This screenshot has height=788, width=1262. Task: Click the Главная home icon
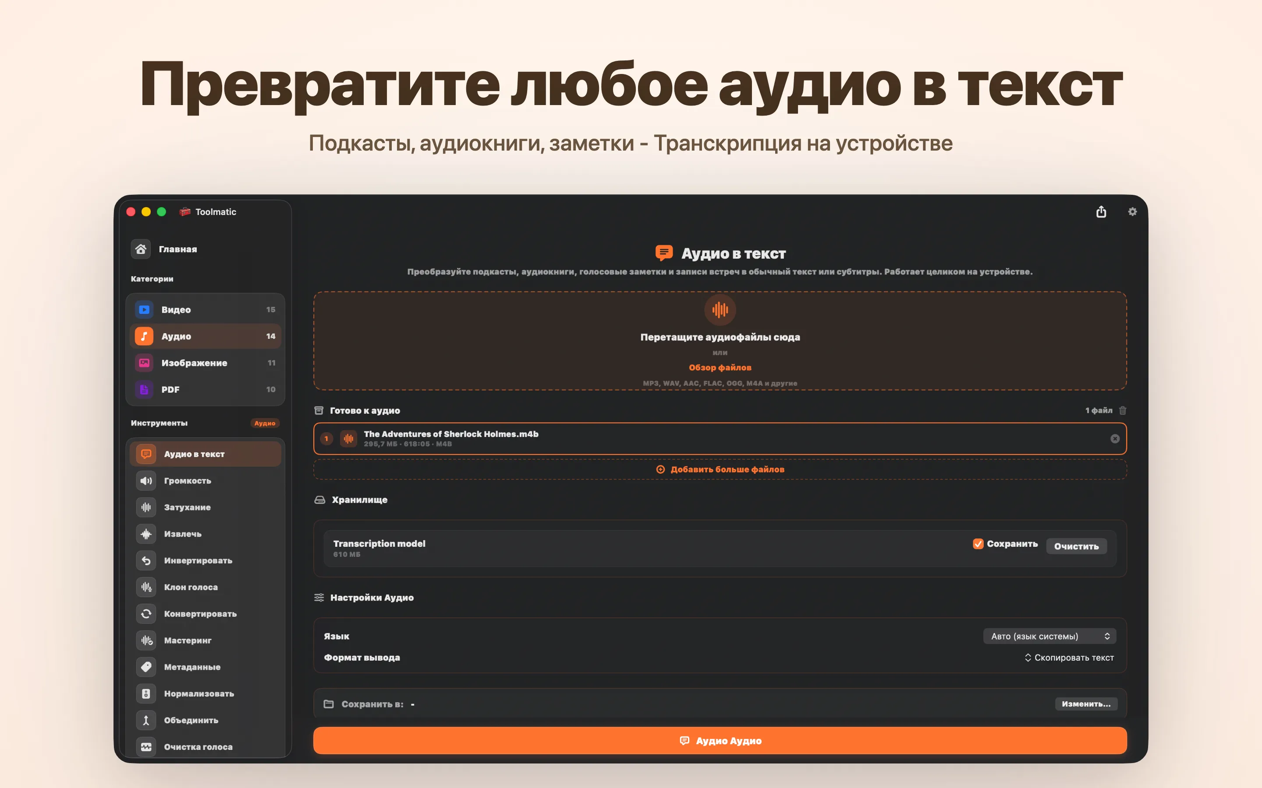pyautogui.click(x=141, y=249)
